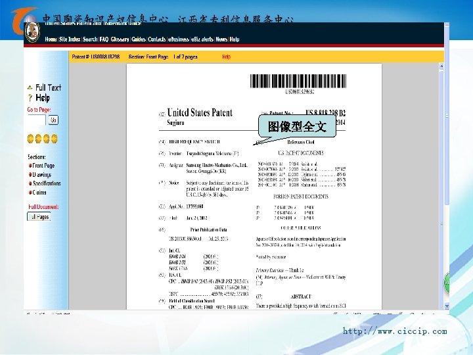The width and height of the screenshot is (473, 355).
Task: Click red bullet beside Drawings
Action: click(x=30, y=174)
